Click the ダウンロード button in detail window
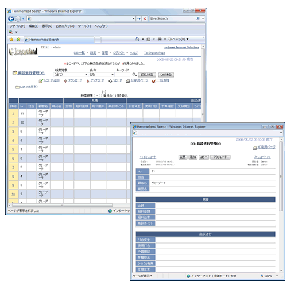The image size is (287, 293). (220, 157)
